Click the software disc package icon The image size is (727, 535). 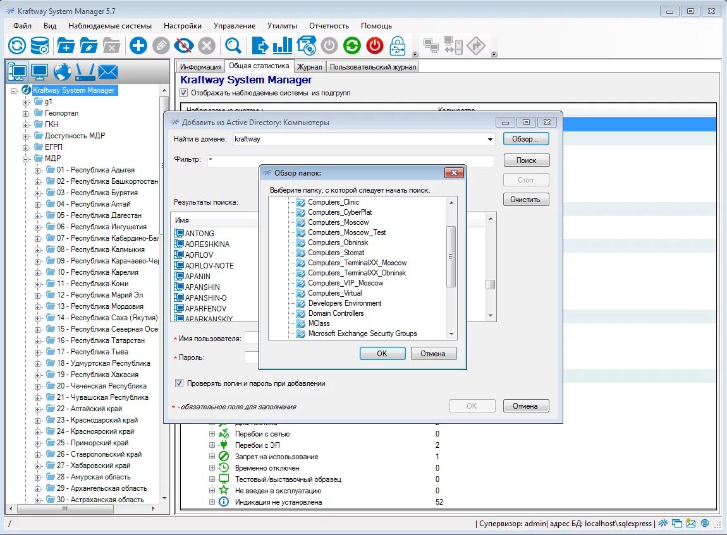(x=307, y=45)
